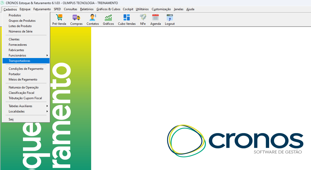This screenshot has width=311, height=170.
Task: Open the Compras truck icon
Action: [76, 17]
